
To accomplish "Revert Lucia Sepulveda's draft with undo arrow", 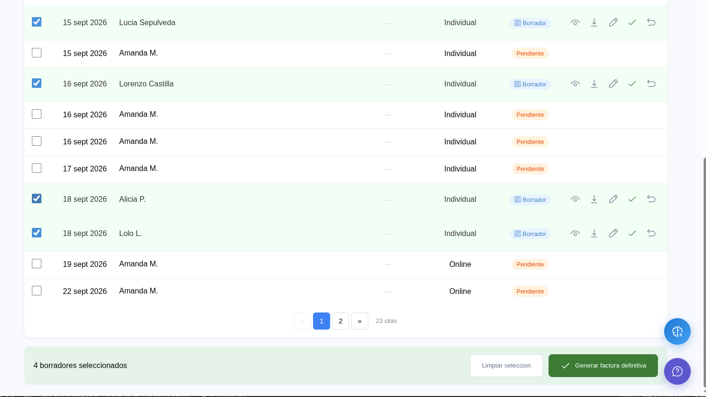I will point(651,22).
